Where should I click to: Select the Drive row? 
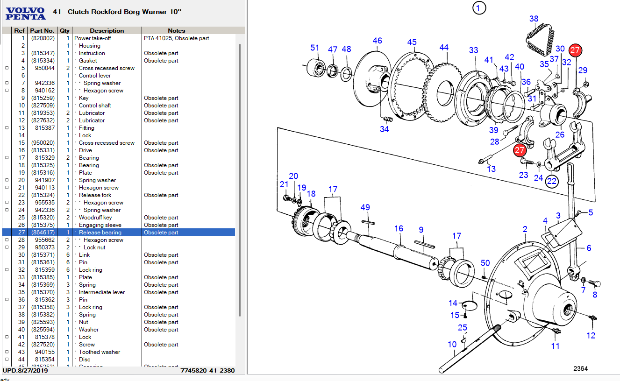[x=119, y=150]
